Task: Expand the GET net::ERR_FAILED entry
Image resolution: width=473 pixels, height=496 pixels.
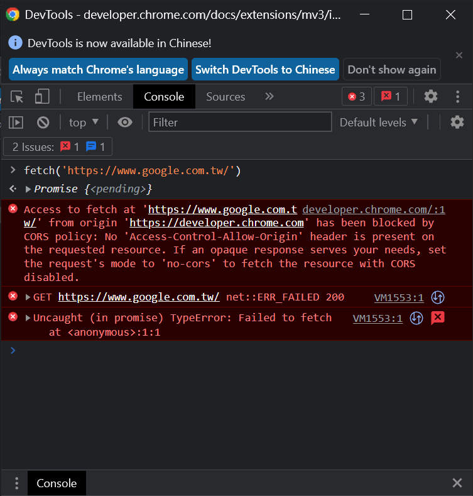Action: pos(28,297)
